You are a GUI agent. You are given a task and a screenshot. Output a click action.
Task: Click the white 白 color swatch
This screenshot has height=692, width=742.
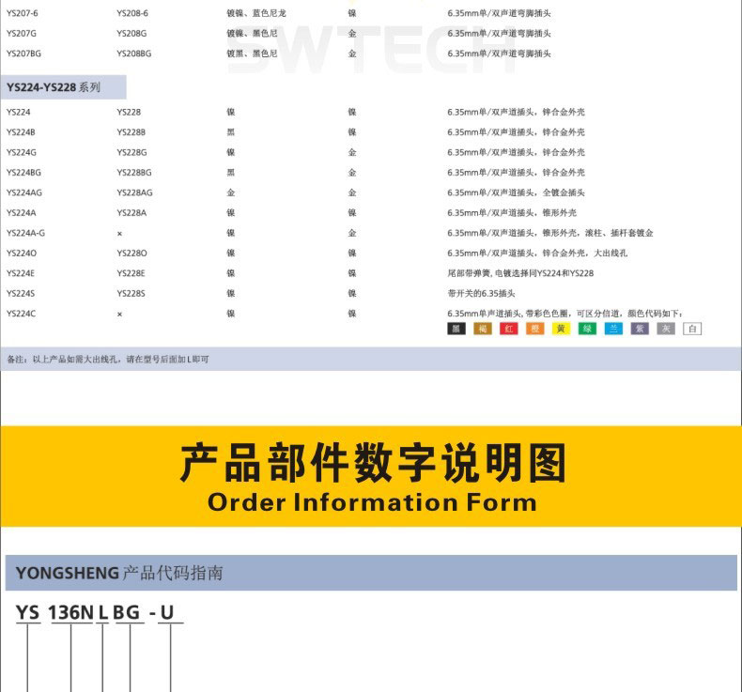coord(692,329)
